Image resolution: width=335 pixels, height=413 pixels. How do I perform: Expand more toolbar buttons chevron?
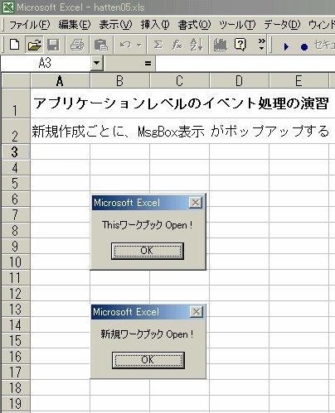(x=261, y=44)
